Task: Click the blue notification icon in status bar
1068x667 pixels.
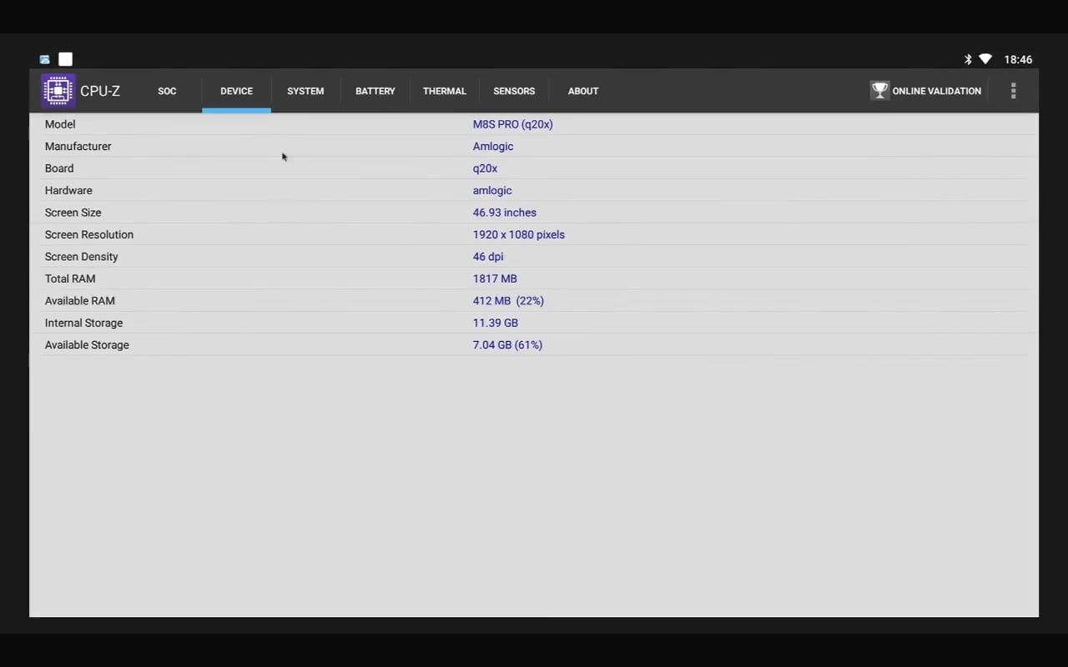Action: tap(44, 59)
